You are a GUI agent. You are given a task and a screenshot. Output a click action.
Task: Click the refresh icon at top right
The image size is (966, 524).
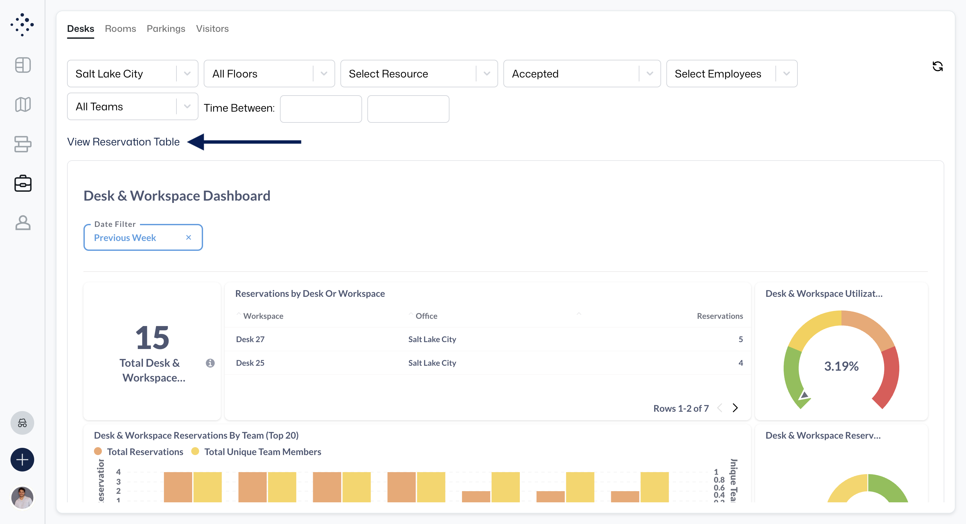click(937, 66)
